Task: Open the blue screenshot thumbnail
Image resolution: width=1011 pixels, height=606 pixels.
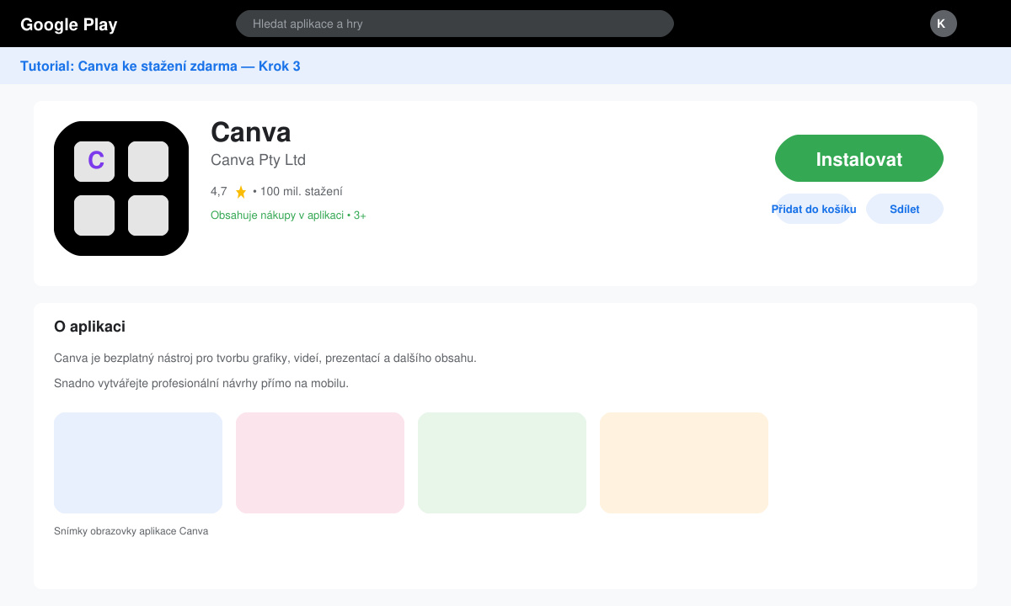Action: point(138,463)
